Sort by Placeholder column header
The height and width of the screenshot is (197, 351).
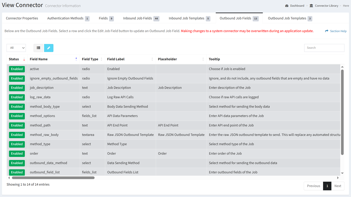(167, 59)
